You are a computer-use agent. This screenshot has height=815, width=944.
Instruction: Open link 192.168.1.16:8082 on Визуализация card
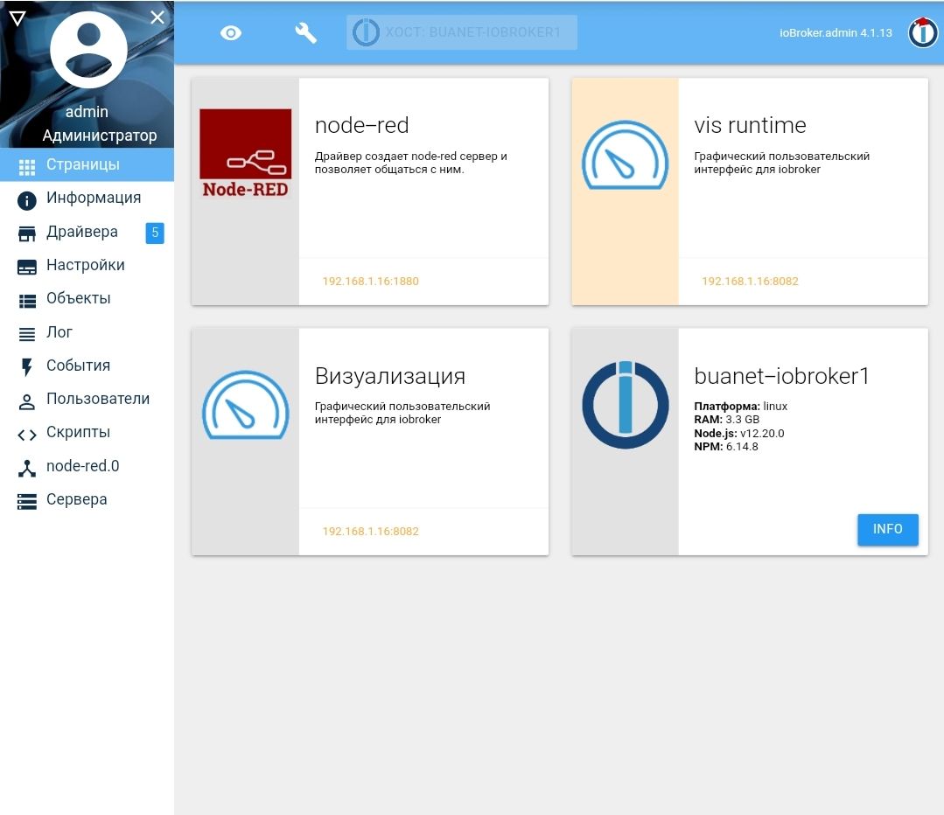tap(370, 532)
